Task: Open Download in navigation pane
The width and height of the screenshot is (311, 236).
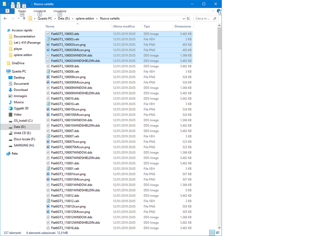Action: point(21,90)
